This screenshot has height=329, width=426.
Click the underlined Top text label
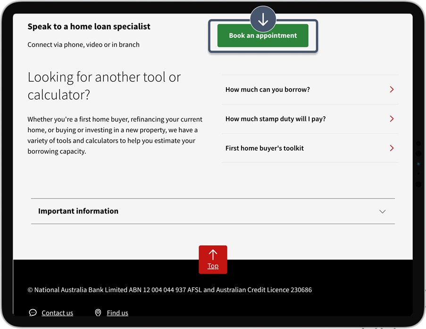click(213, 266)
